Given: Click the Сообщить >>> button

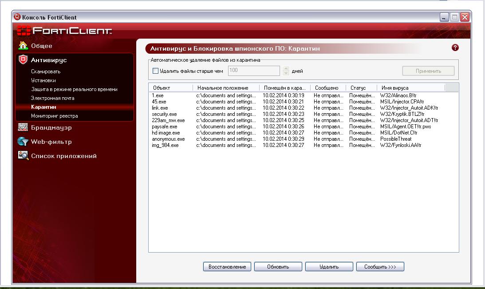Looking at the screenshot, I should [380, 267].
